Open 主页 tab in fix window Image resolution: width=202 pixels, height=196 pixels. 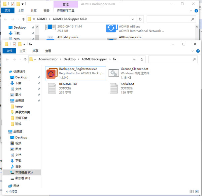click(x=22, y=51)
